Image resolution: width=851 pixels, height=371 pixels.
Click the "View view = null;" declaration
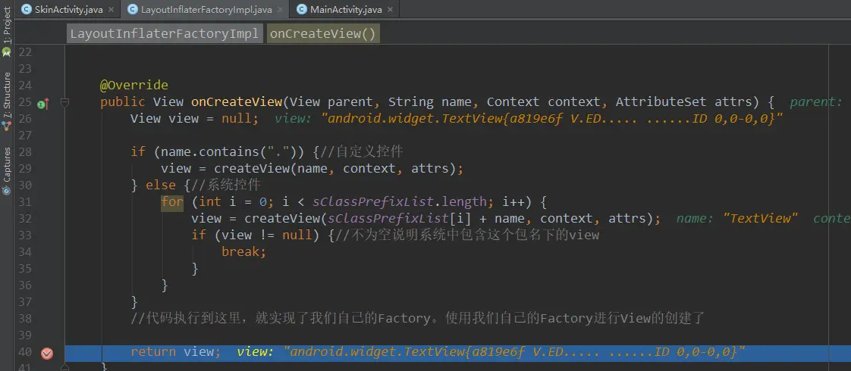coord(194,119)
